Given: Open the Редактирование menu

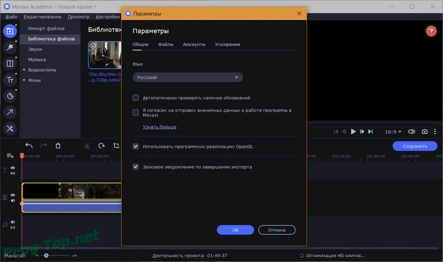Looking at the screenshot, I should (42, 17).
